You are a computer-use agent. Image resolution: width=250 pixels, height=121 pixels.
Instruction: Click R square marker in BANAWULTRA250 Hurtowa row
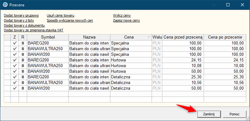click(23, 66)
